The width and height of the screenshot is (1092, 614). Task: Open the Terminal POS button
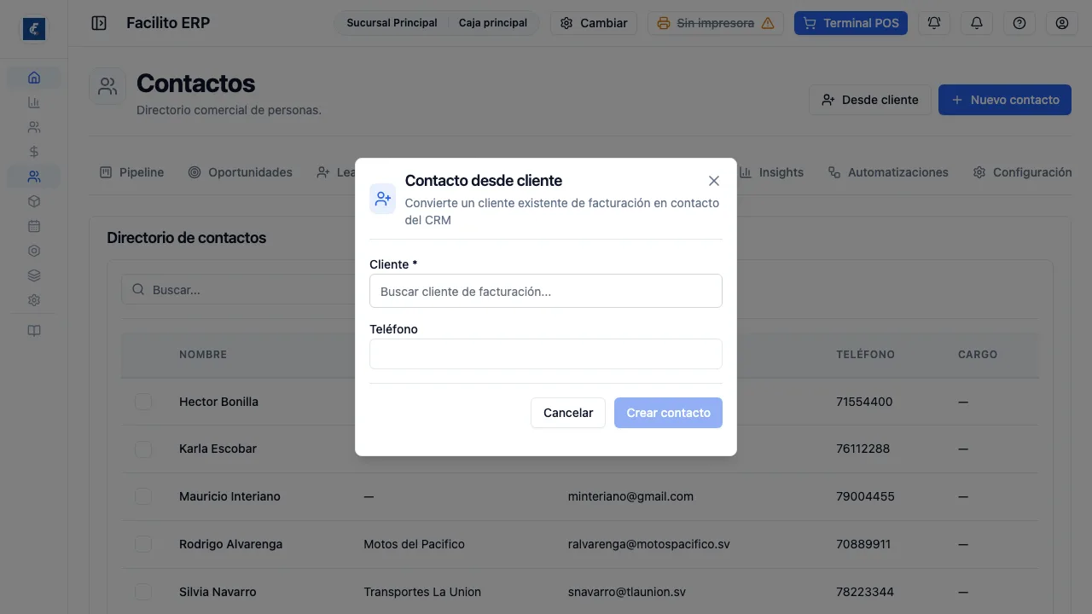(x=851, y=23)
